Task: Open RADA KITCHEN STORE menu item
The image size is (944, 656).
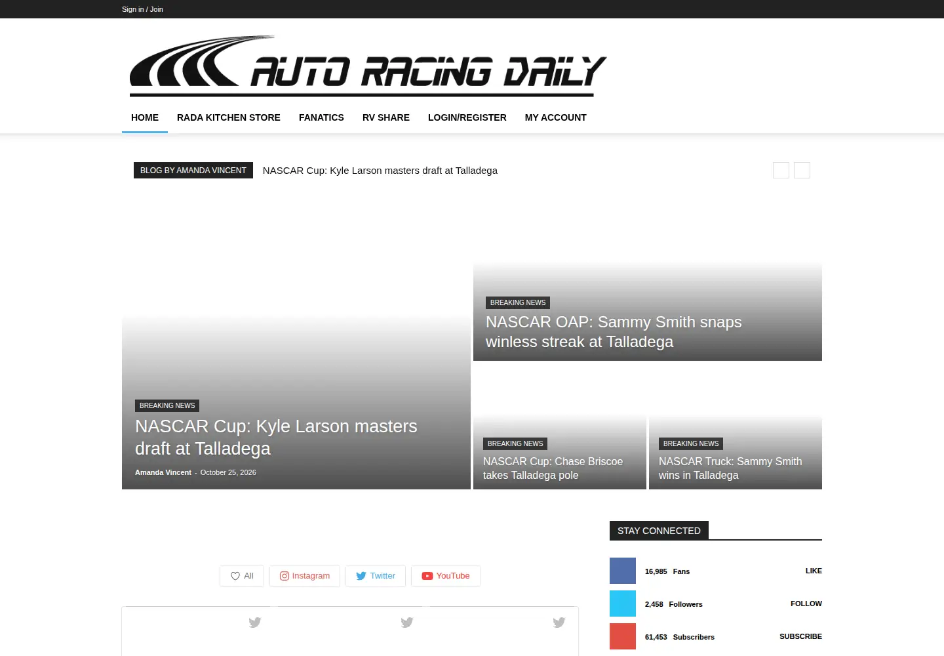Action: pos(229,117)
